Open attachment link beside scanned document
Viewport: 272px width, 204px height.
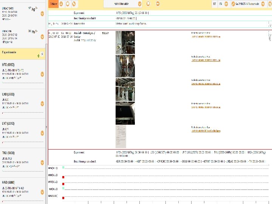[206, 131]
